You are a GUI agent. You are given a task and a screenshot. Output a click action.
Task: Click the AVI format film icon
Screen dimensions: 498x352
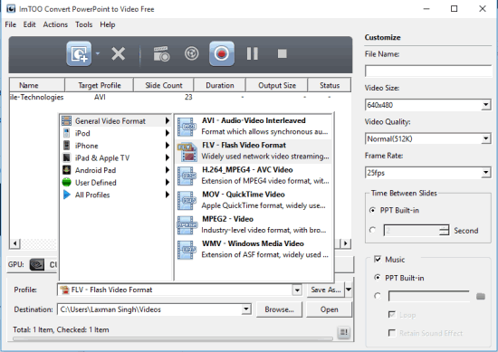tap(187, 127)
